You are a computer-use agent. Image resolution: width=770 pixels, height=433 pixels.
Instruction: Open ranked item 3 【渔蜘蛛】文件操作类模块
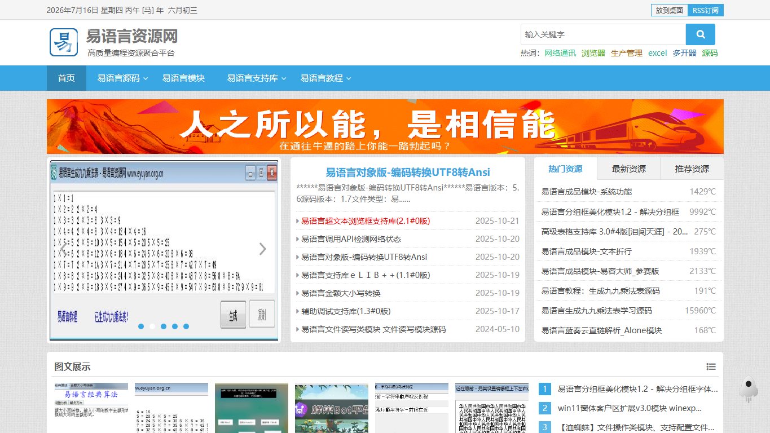pos(636,427)
